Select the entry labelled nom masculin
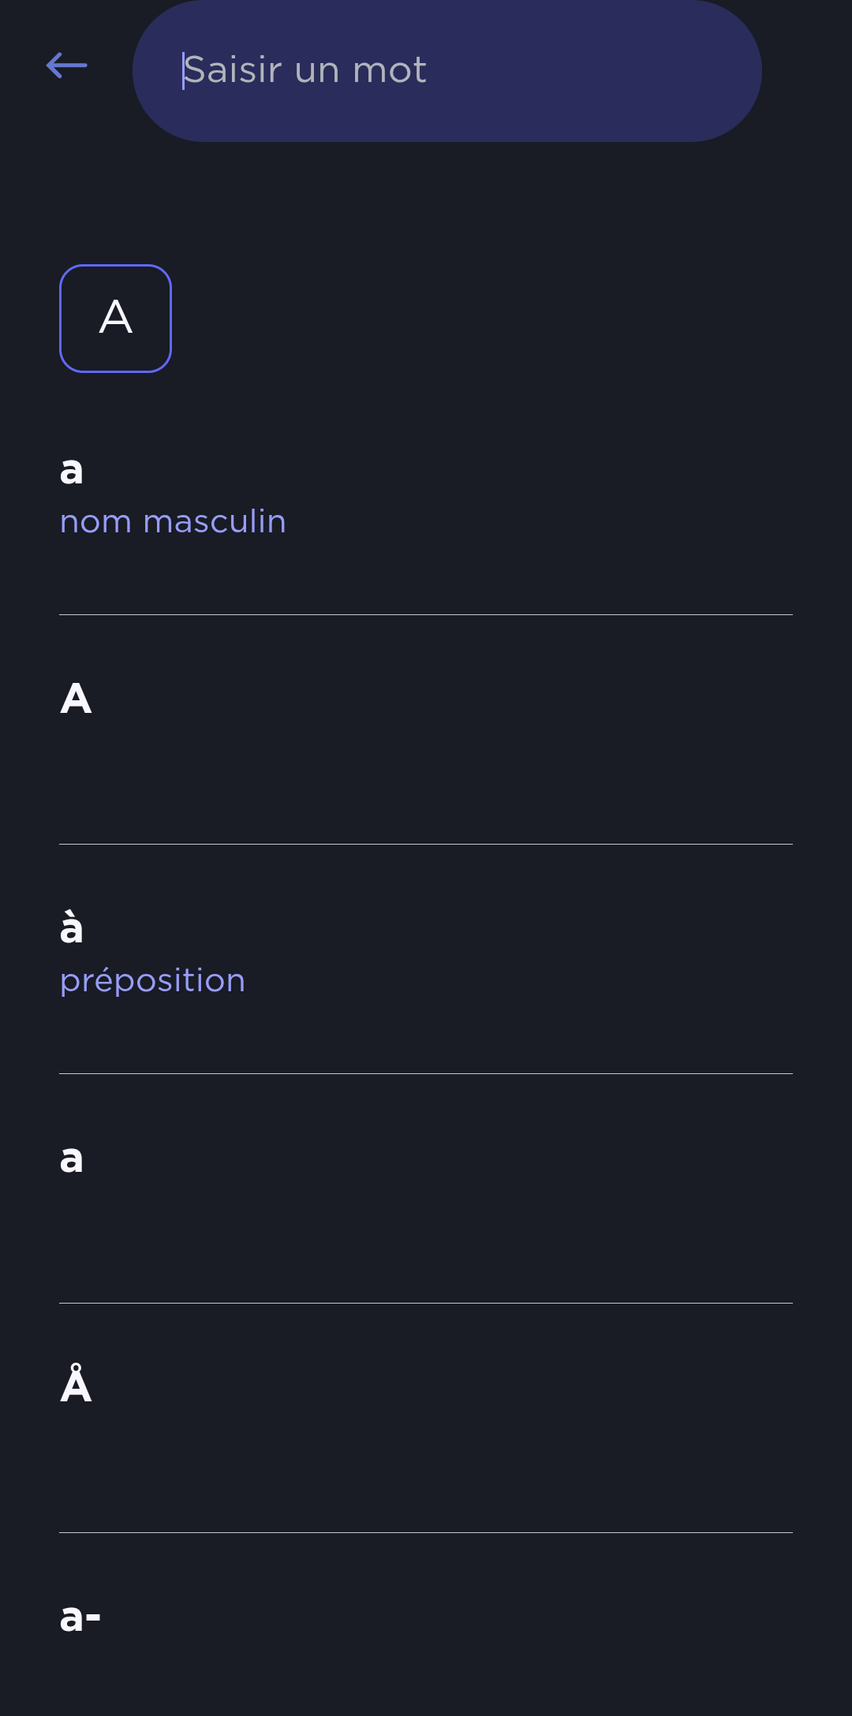 point(426,497)
